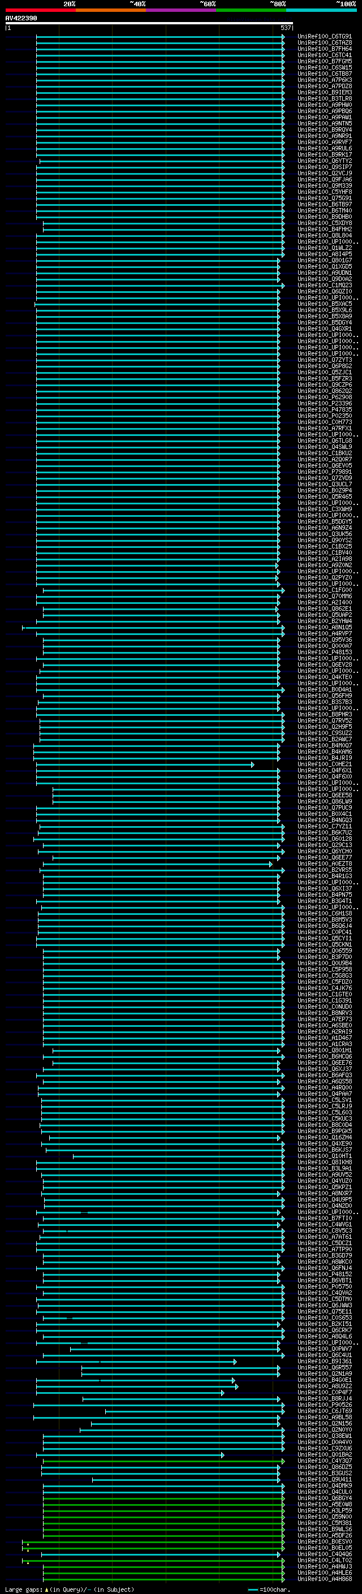
Task: Select the UniRef100_Q6R557 label
Action: pos(325,1367)
